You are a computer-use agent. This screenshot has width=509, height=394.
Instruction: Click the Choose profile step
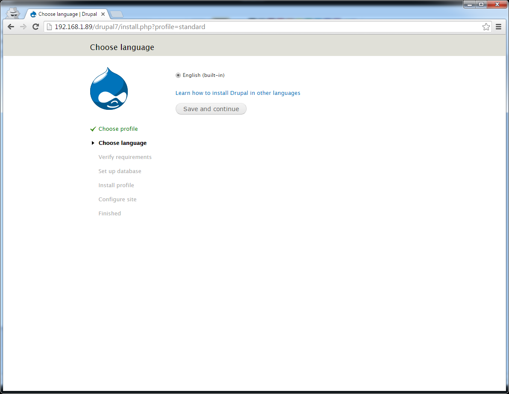[x=118, y=129]
